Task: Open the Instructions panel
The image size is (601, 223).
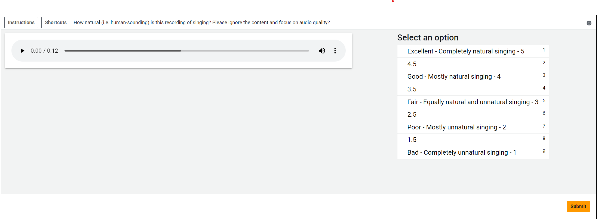Action: pos(21,23)
